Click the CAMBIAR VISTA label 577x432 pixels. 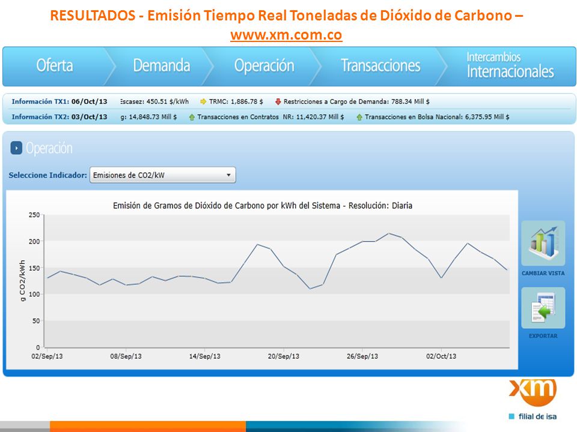click(x=543, y=274)
